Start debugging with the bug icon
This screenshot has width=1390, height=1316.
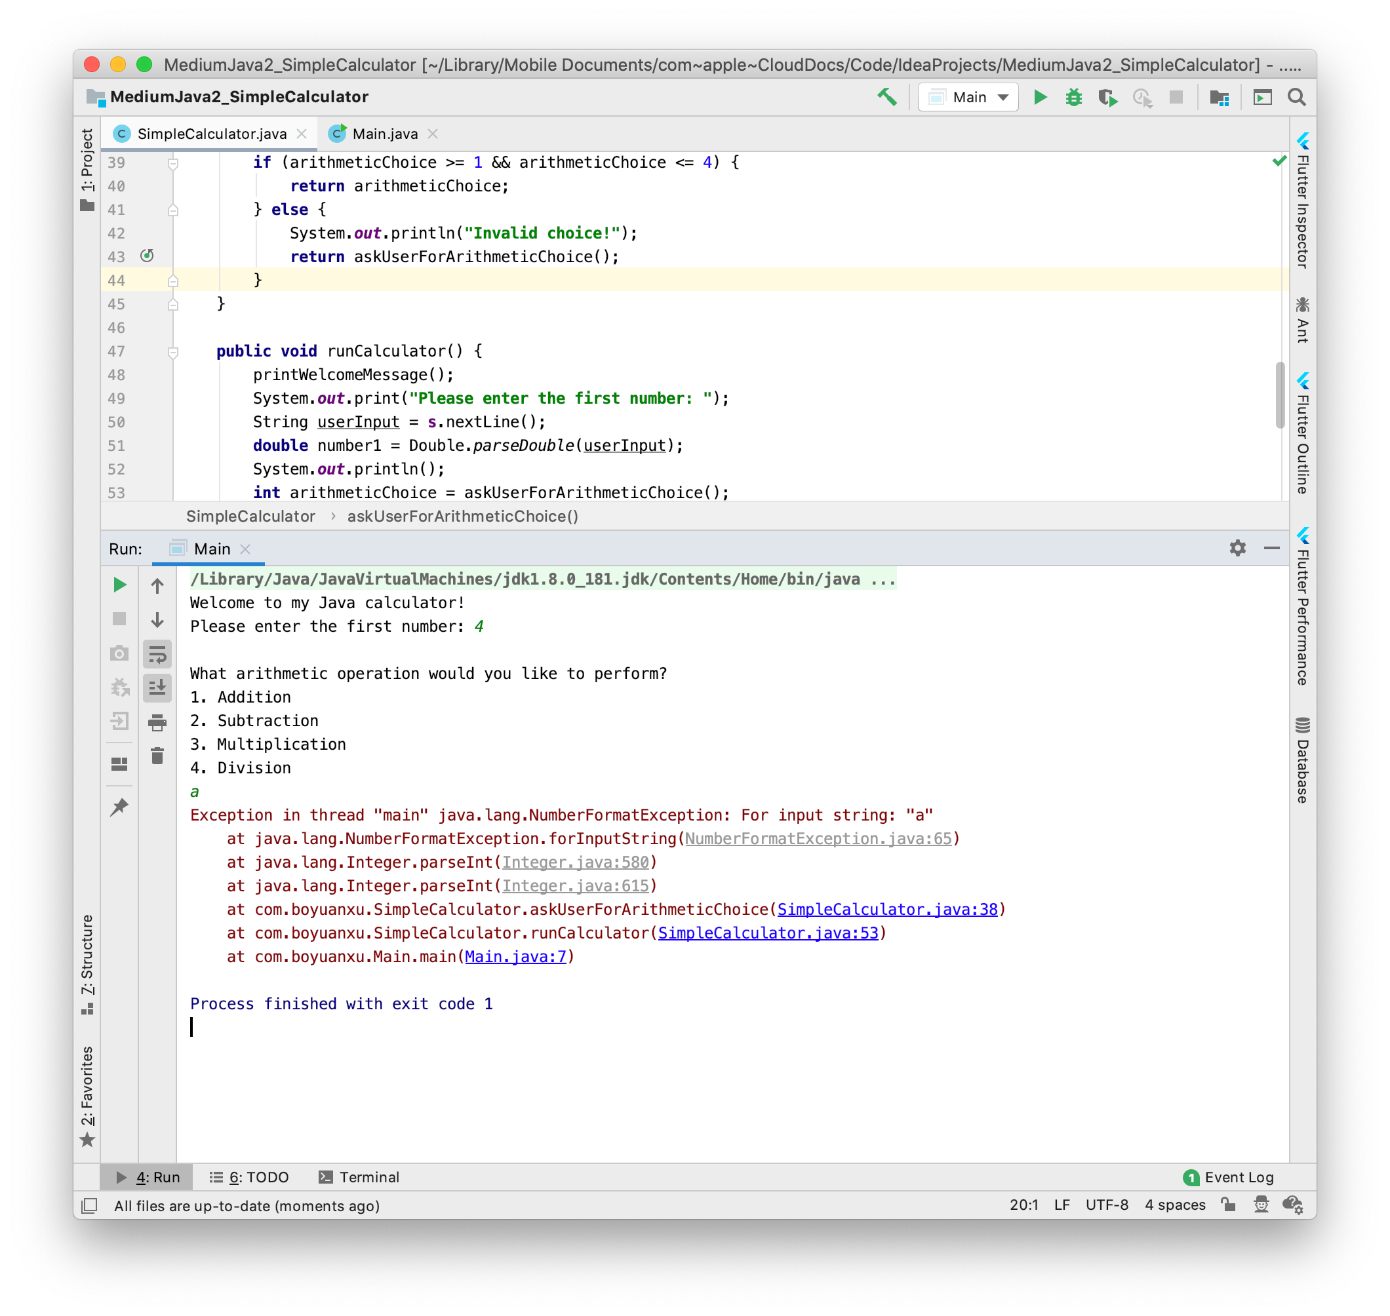point(1073,97)
